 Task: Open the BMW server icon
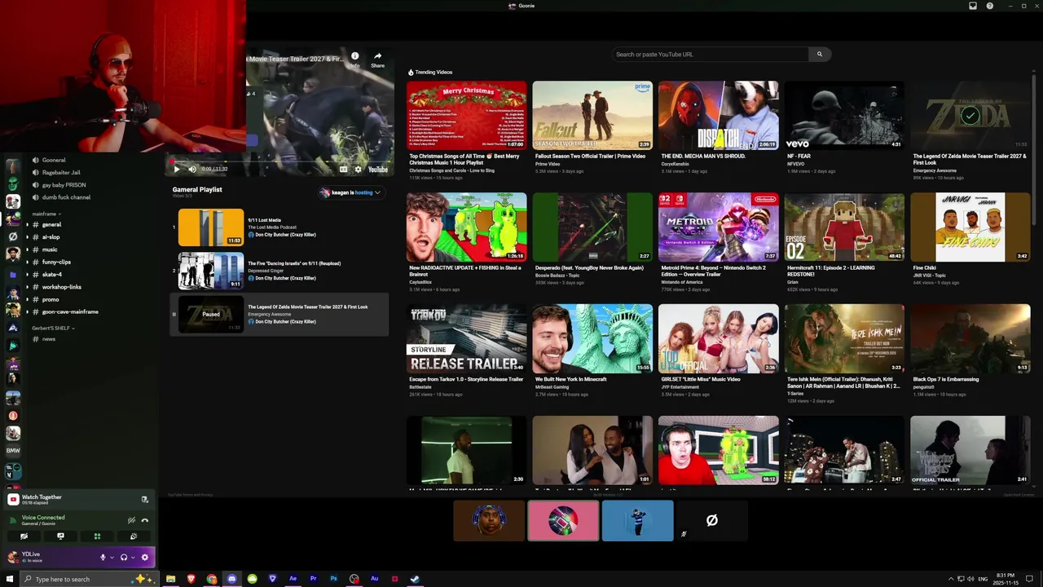pyautogui.click(x=13, y=450)
